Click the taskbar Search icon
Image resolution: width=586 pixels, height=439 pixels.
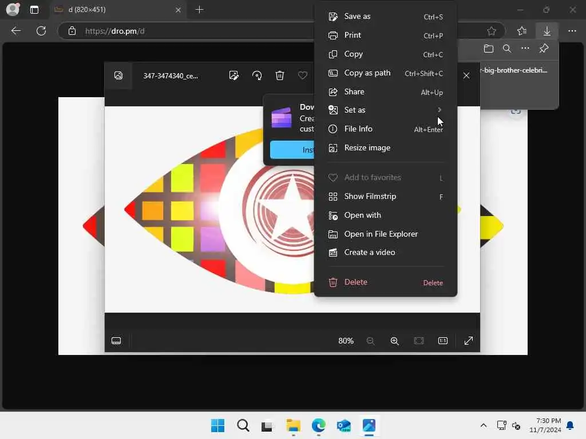tap(243, 425)
